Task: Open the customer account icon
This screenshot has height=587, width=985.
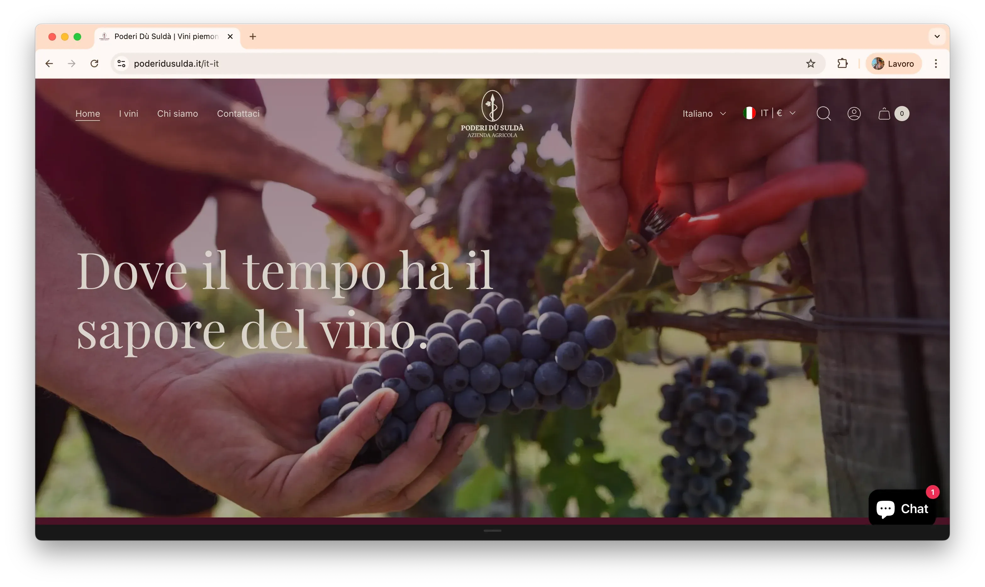Action: point(854,114)
